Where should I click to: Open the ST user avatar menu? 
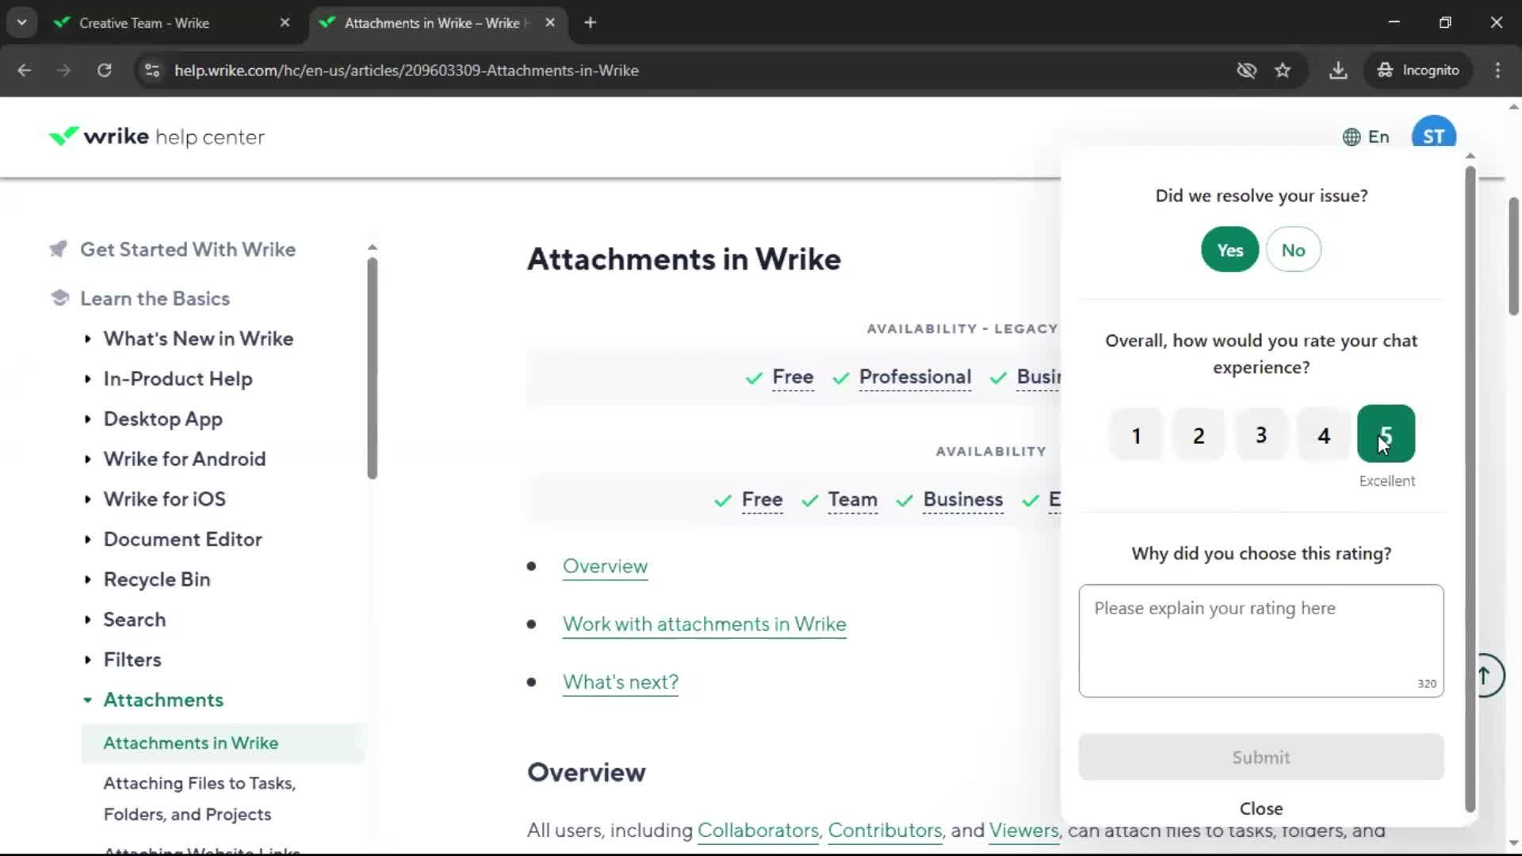[1433, 135]
